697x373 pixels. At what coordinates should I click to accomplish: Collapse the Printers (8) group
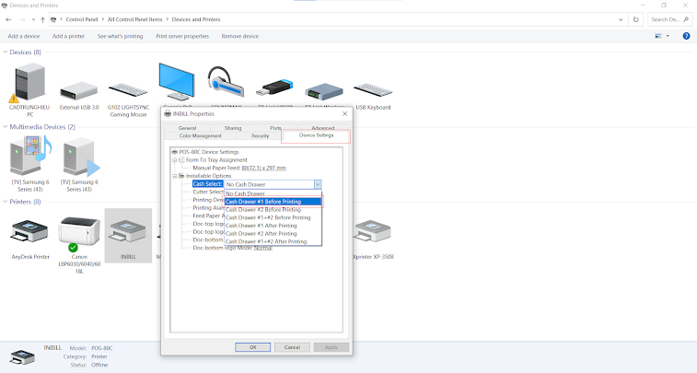(6, 202)
